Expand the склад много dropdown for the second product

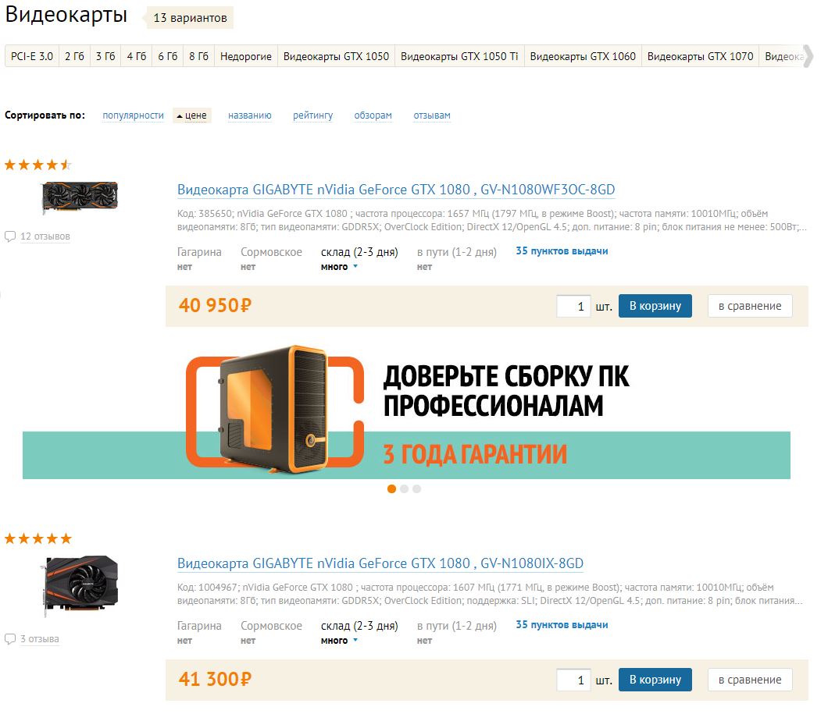[x=355, y=640]
